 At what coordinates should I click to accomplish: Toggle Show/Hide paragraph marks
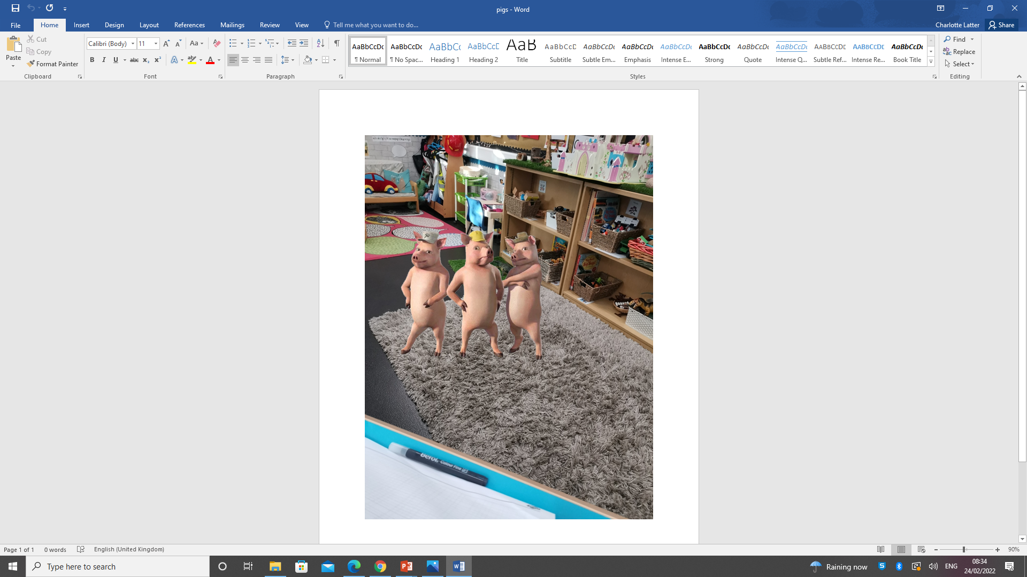point(337,43)
